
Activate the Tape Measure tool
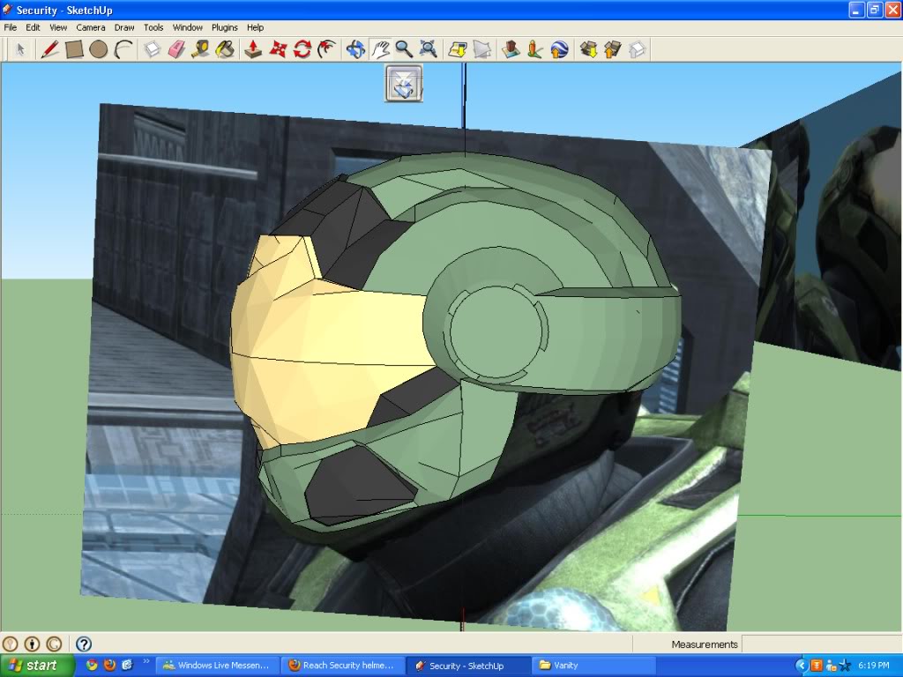click(x=200, y=49)
